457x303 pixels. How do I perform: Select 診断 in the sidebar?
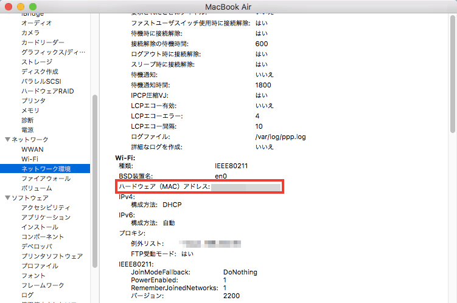click(x=27, y=120)
